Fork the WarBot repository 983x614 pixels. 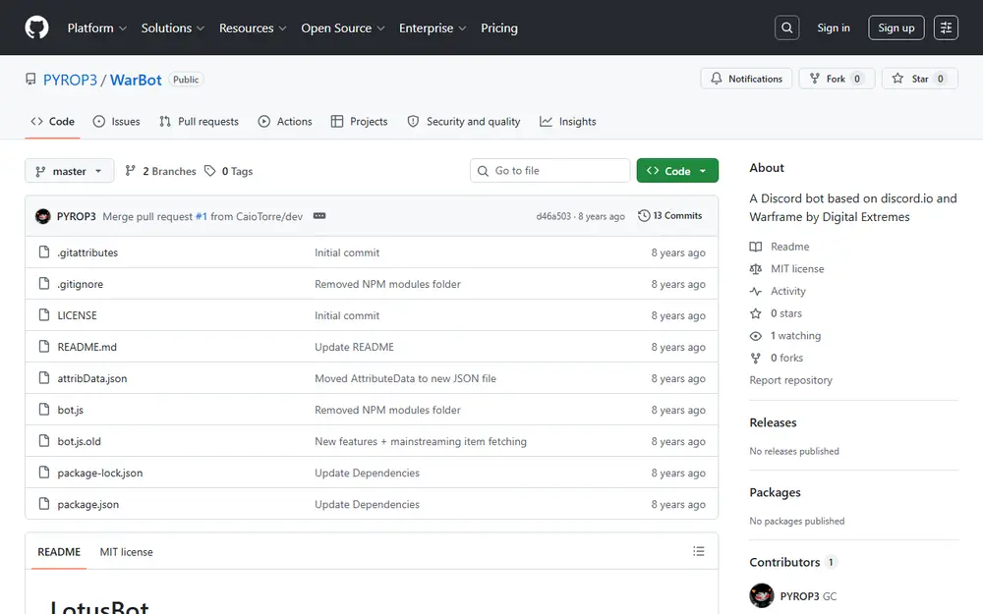point(837,79)
